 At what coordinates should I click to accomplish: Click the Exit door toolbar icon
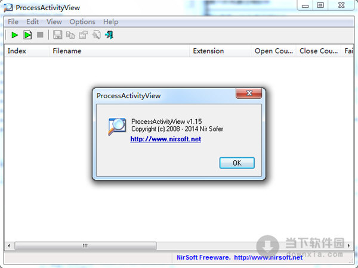(109, 35)
